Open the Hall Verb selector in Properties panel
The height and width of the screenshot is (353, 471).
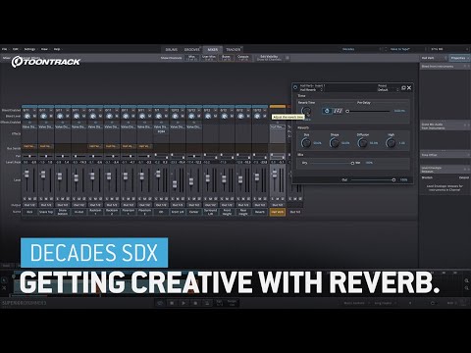434,58
